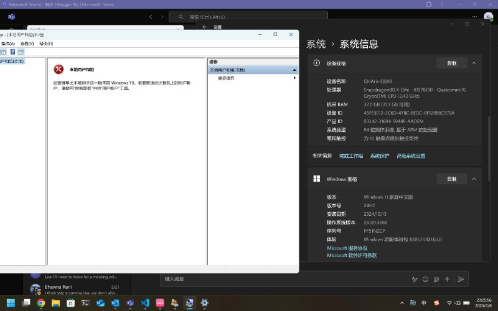This screenshot has height=311, width=498.
Task: Open the volume tray icon
Action: [x=458, y=303]
